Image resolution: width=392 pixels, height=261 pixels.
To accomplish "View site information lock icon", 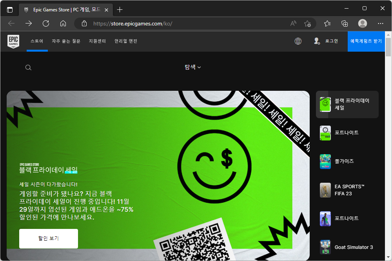I will coord(84,23).
